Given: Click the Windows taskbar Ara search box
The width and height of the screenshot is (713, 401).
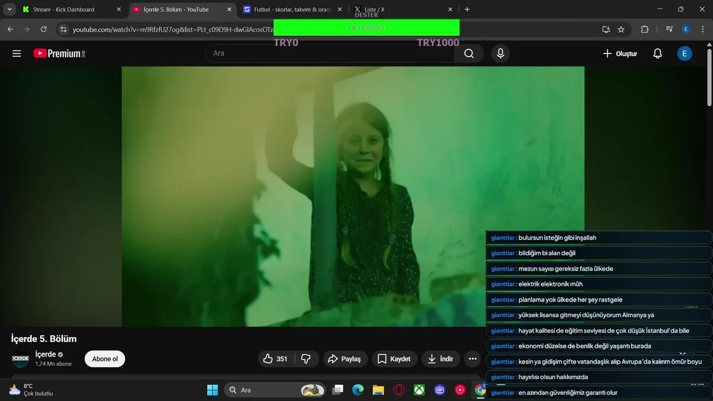Looking at the screenshot, I should [x=275, y=390].
